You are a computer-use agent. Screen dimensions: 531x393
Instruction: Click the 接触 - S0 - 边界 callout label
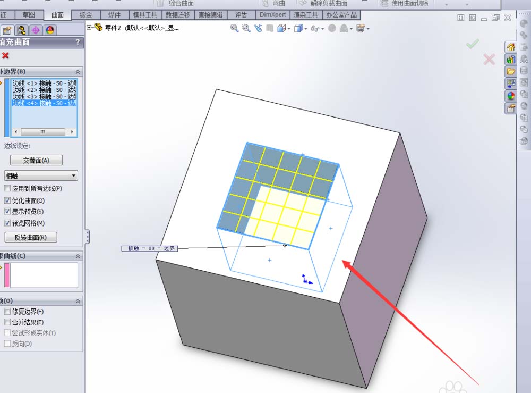[x=150, y=248]
